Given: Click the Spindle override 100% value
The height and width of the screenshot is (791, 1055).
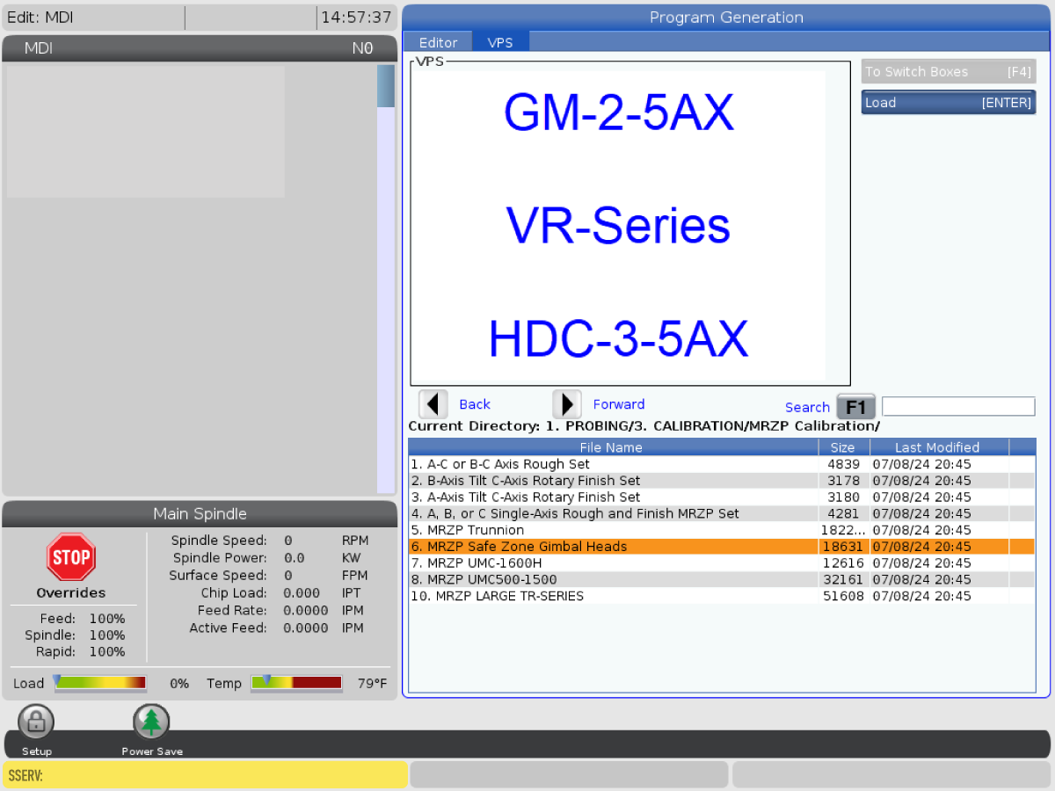Looking at the screenshot, I should coord(107,635).
